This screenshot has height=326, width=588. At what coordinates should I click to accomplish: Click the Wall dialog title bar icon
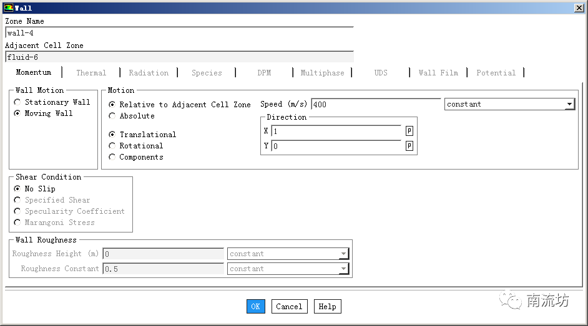click(x=8, y=7)
